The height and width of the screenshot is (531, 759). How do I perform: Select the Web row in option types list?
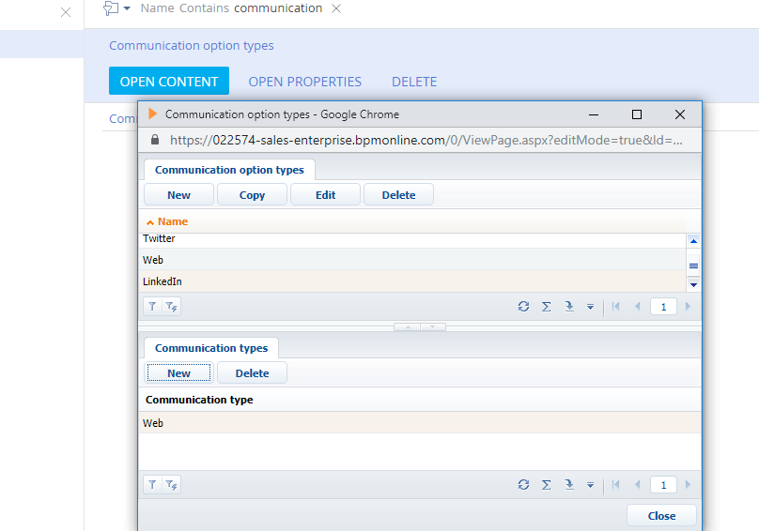tap(412, 260)
